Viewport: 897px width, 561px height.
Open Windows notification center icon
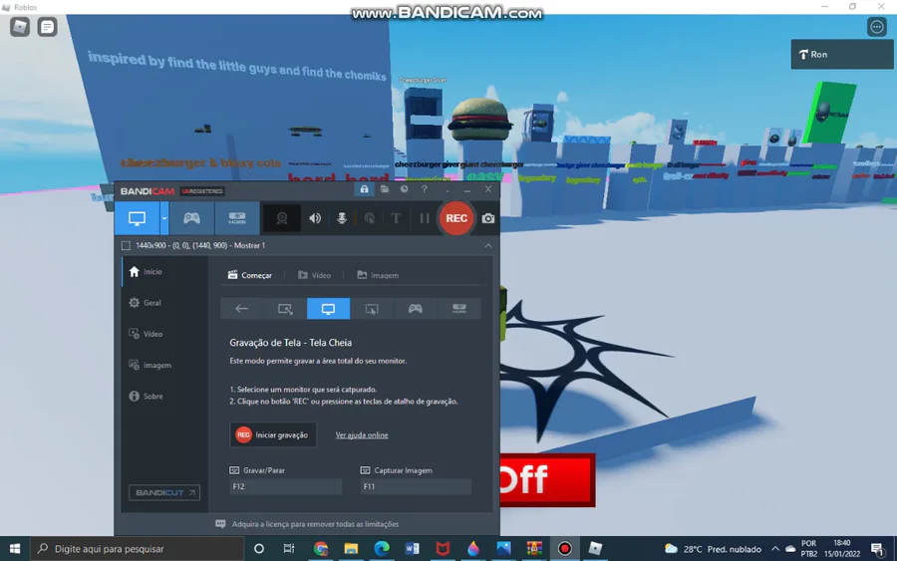[877, 550]
